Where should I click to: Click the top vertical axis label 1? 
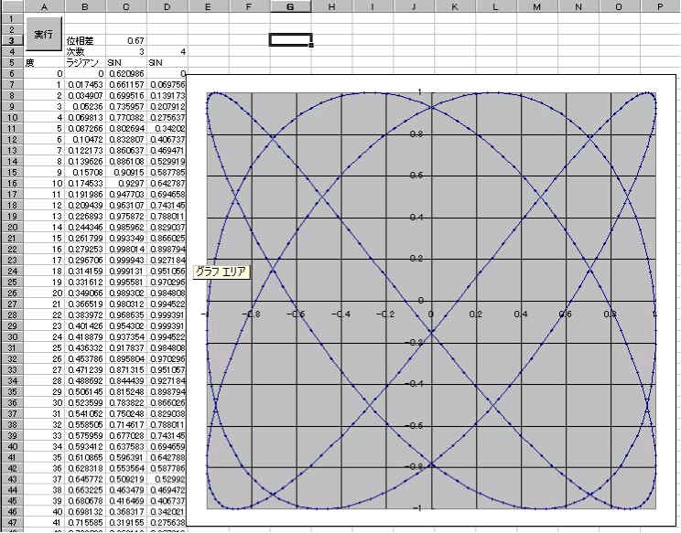(420, 92)
